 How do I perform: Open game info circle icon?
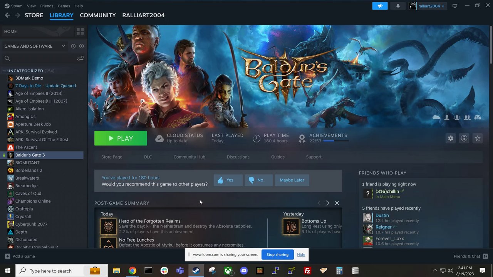464,138
